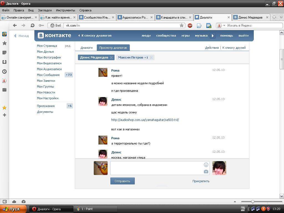Image resolution: width=284 pixels, height=213 pixels.
Task: Click the zoom slider handle
Action: click(x=253, y=202)
